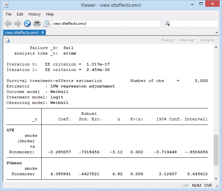Go forward using the Forward arrow icon
The width and height of the screenshot is (222, 191).
[18, 24]
